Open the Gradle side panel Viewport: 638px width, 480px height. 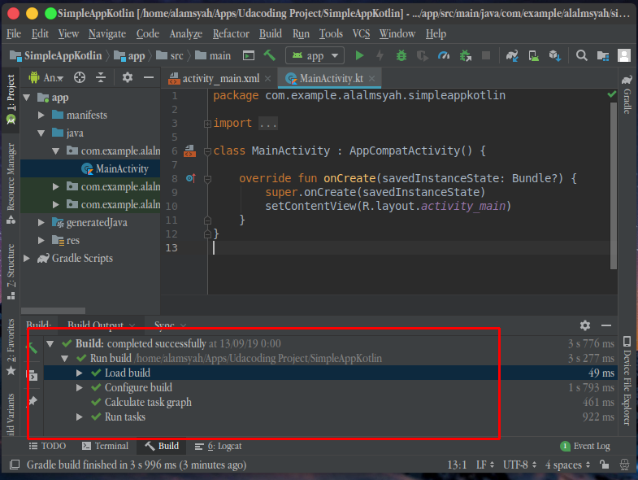[627, 94]
